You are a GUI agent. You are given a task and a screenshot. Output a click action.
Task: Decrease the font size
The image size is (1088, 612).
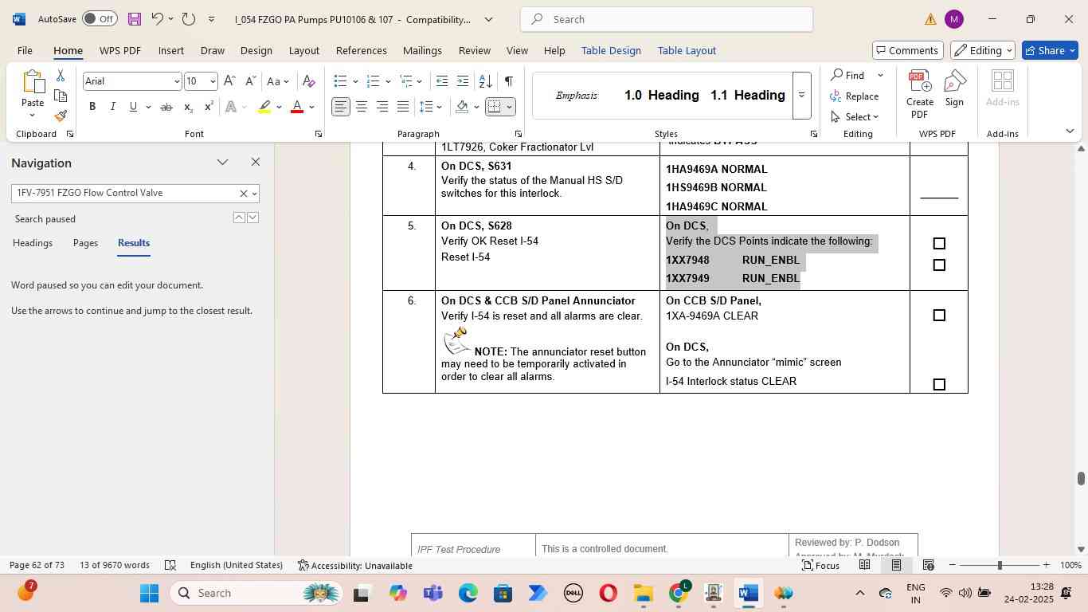[x=250, y=81]
